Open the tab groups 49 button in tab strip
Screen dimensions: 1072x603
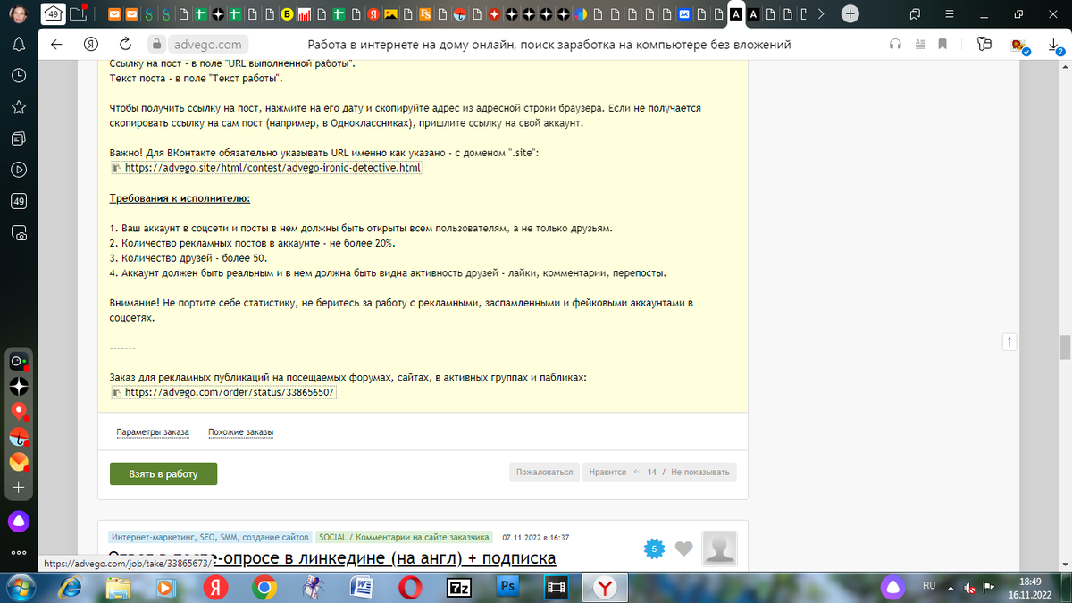point(54,13)
